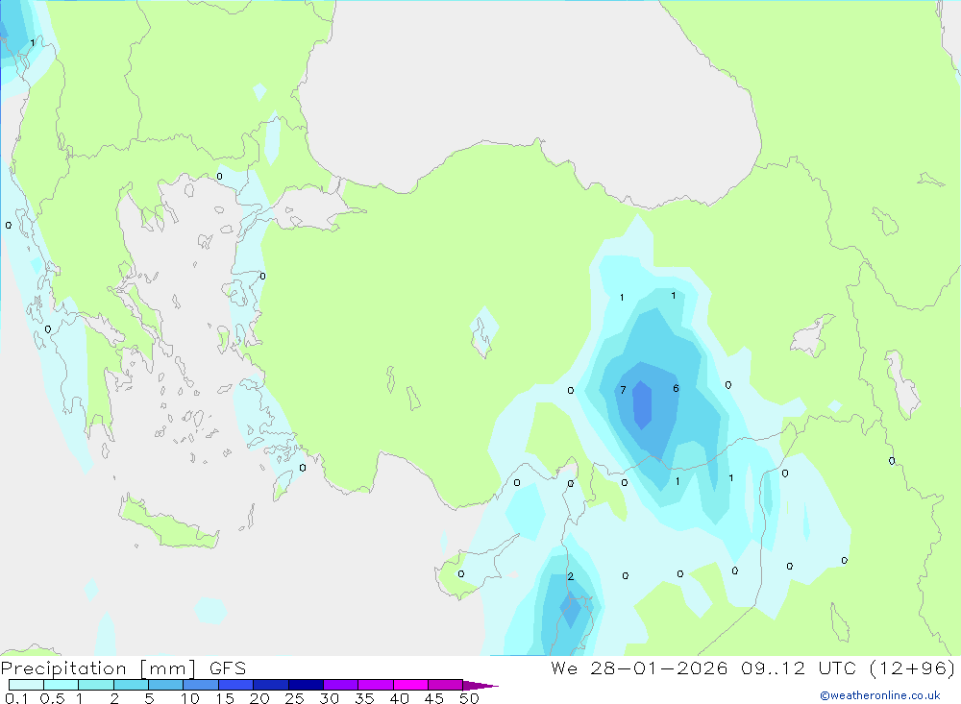This screenshot has height=704, width=961.
Task: Click the '35' legend scale label
Action: [x=364, y=698]
